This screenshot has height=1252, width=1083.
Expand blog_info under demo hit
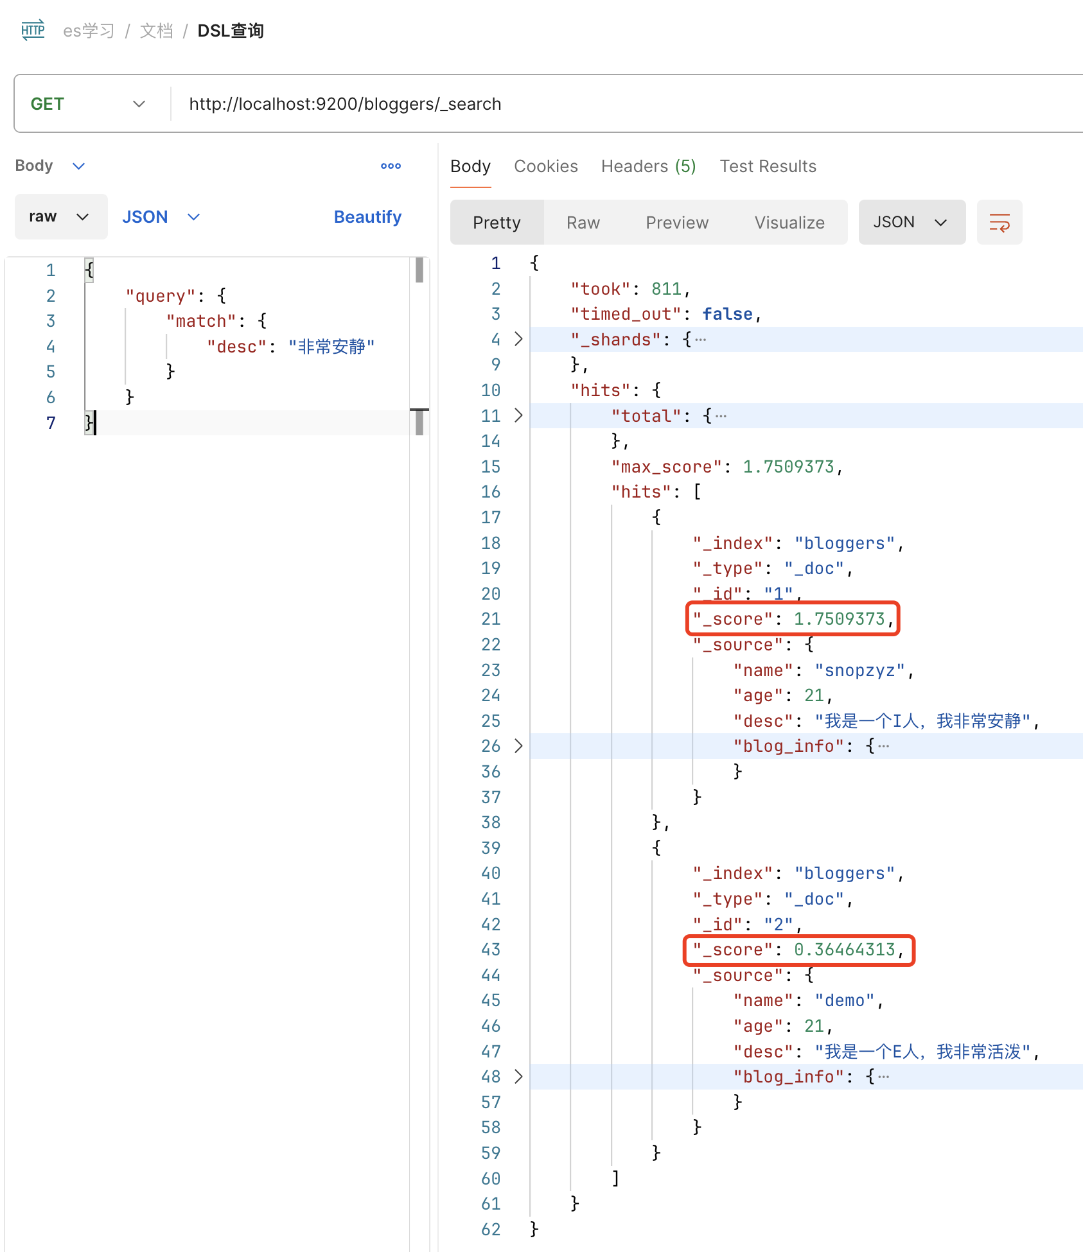click(x=518, y=1077)
